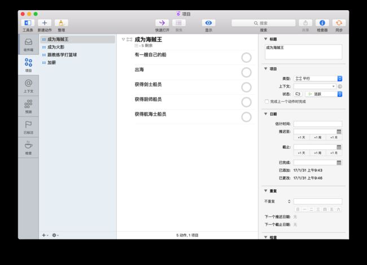Click the New Action (新建动作) plus icon

click(45, 23)
